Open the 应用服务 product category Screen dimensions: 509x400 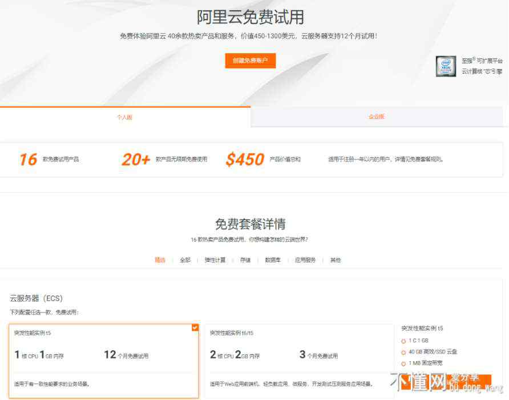305,260
